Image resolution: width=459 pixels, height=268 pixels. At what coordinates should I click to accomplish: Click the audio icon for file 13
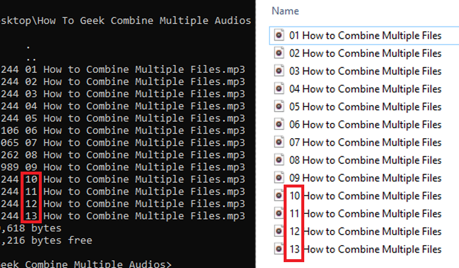pos(280,249)
